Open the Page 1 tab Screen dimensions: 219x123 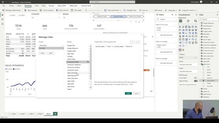(13, 114)
